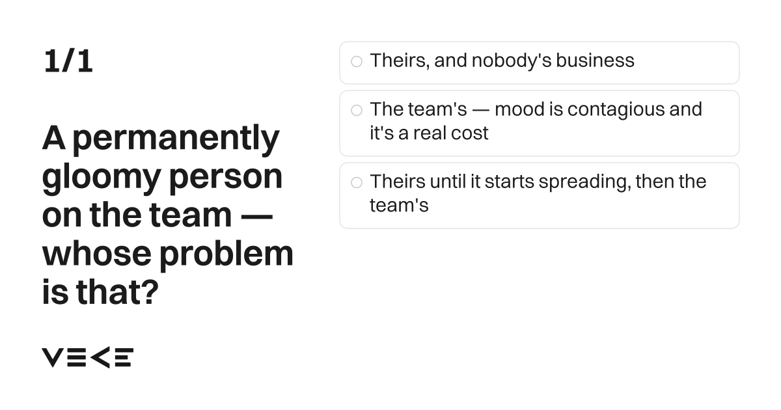Choose the "then the team's" answer text
This screenshot has height=410, width=781.
(538, 193)
